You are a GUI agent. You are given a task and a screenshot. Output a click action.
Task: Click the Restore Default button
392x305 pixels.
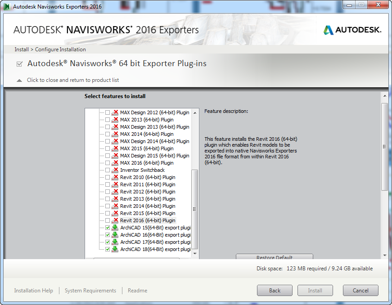click(x=275, y=256)
